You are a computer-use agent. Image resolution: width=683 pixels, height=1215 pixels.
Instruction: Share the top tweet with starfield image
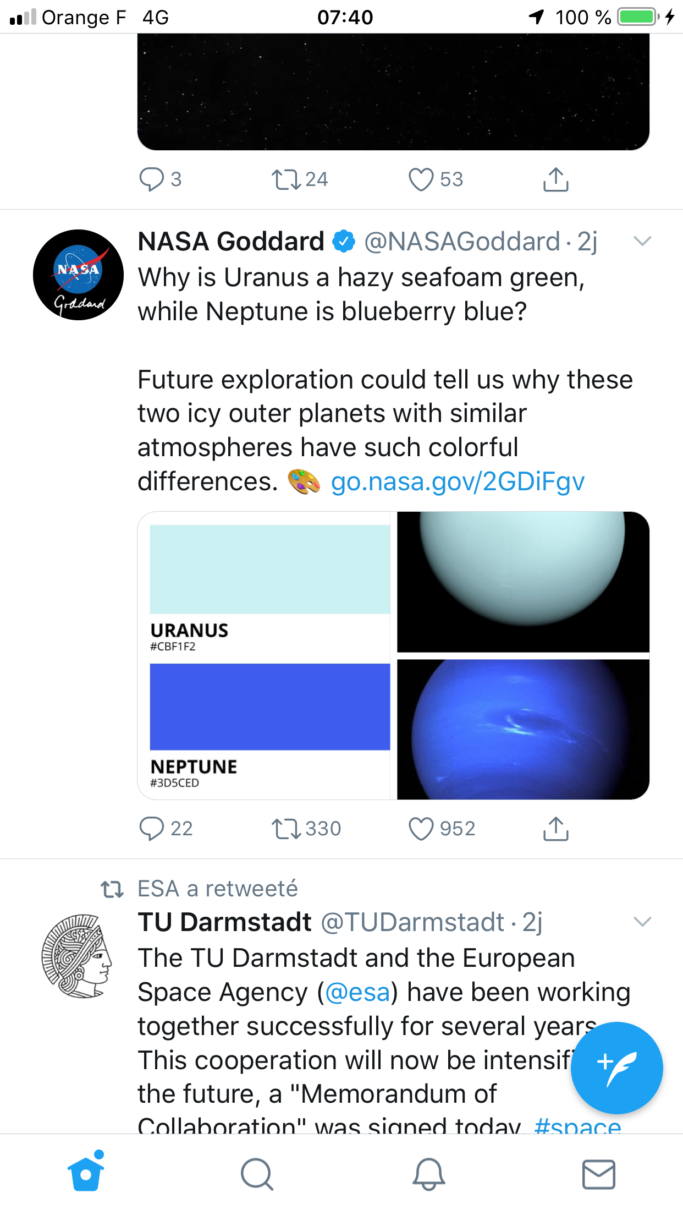pyautogui.click(x=555, y=179)
